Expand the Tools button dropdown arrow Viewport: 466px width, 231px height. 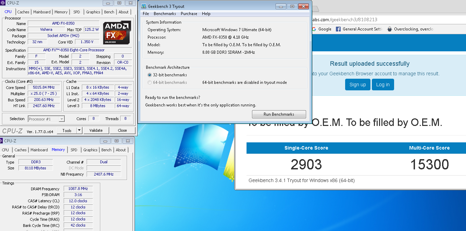pos(79,130)
